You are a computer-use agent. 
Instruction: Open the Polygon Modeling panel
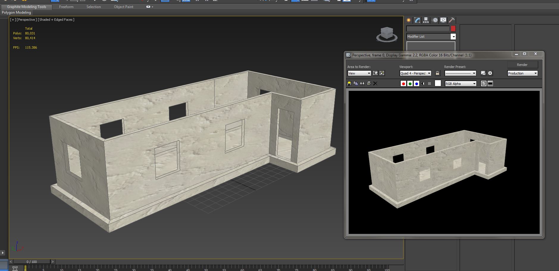click(x=16, y=12)
